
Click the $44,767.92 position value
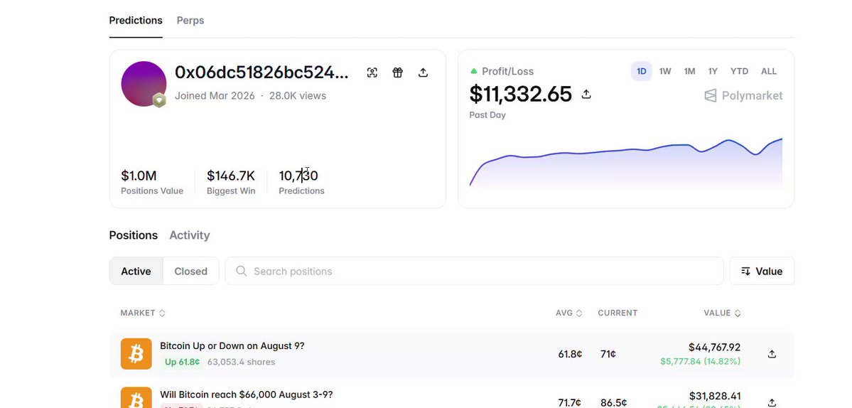715,347
